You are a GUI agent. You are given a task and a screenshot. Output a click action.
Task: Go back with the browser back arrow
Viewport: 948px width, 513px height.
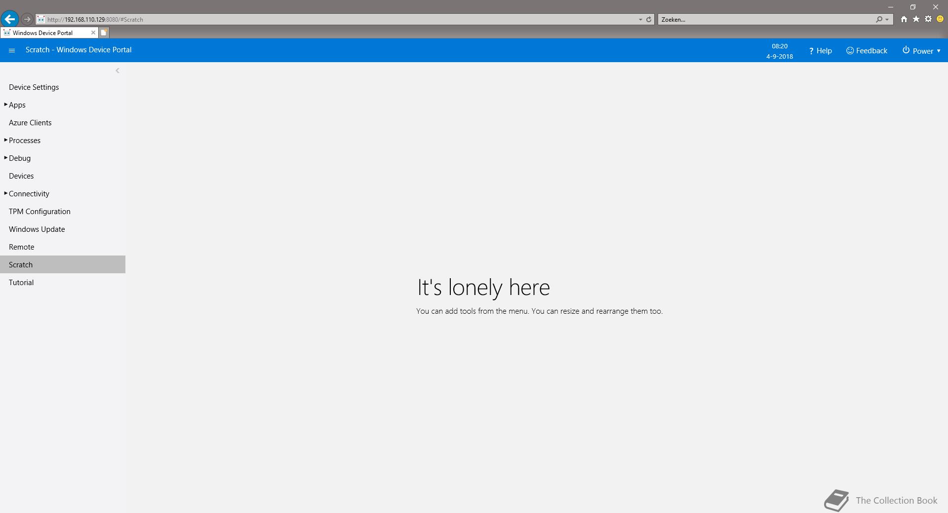tap(10, 19)
